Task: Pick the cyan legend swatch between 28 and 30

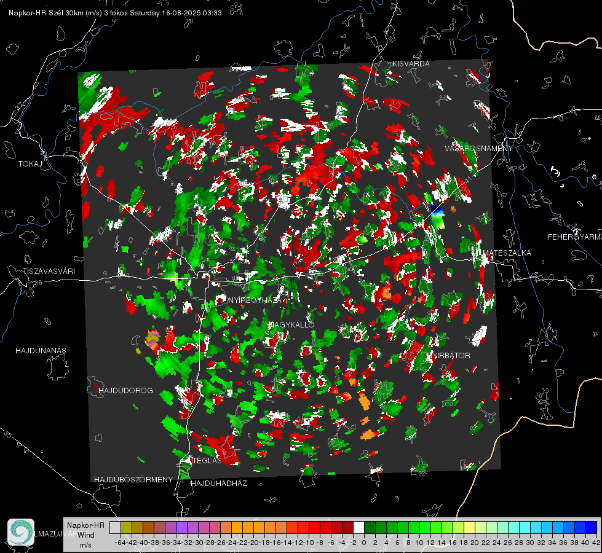Action: pos(525,528)
